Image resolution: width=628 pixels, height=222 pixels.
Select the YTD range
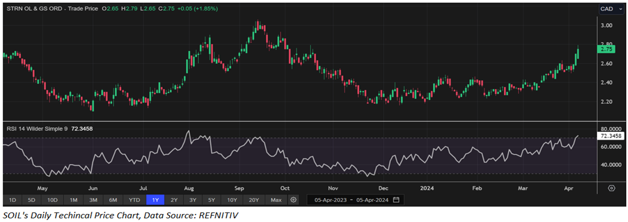pos(134,200)
